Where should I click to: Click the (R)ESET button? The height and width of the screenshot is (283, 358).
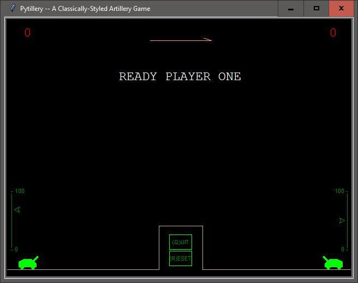(x=181, y=258)
